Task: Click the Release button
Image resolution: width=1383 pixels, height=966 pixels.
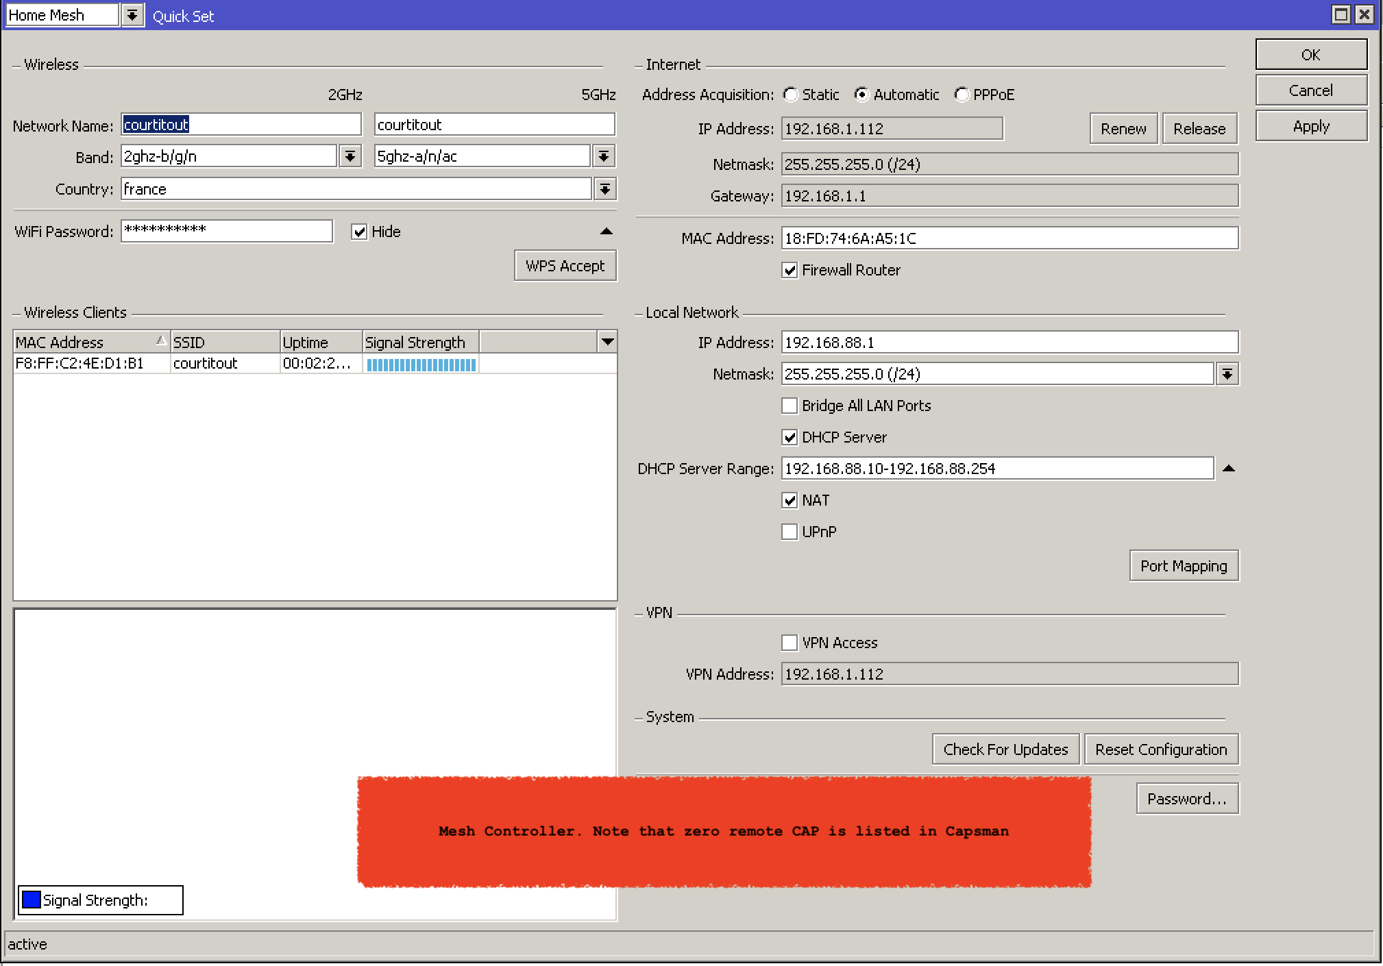Action: click(1199, 129)
